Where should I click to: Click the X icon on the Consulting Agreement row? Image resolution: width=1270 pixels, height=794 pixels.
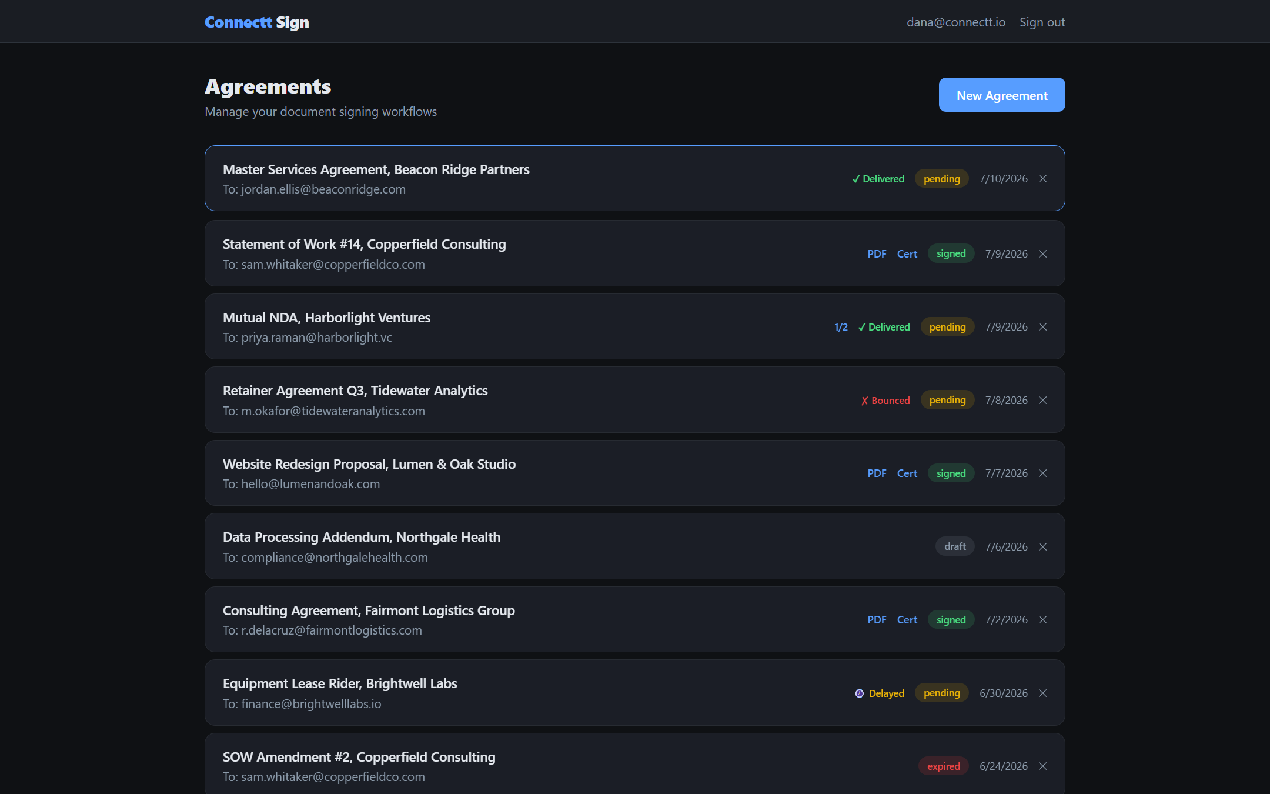1042,619
